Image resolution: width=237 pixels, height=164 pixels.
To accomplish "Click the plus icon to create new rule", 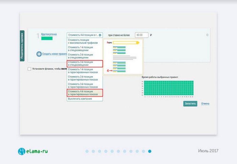I will click(39, 54).
